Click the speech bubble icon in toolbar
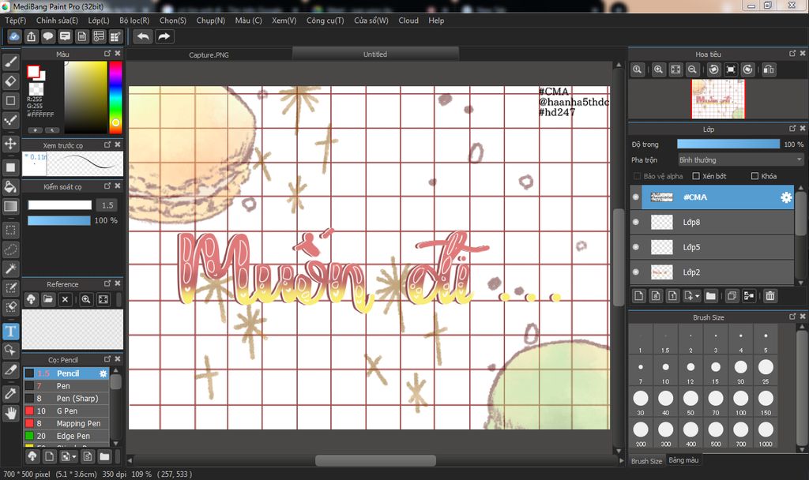Image resolution: width=809 pixels, height=480 pixels. [x=48, y=36]
